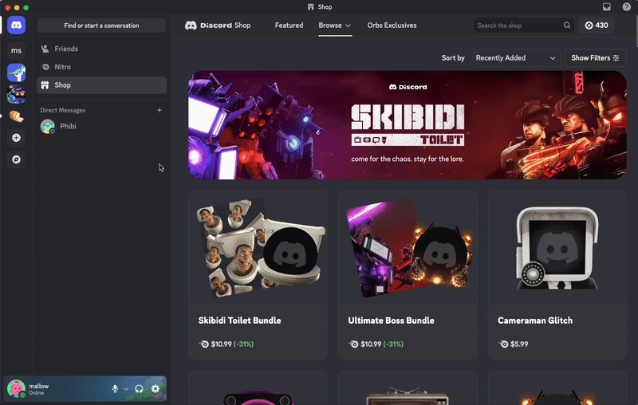
Task: Open the Discover compass icon
Action: (16, 159)
